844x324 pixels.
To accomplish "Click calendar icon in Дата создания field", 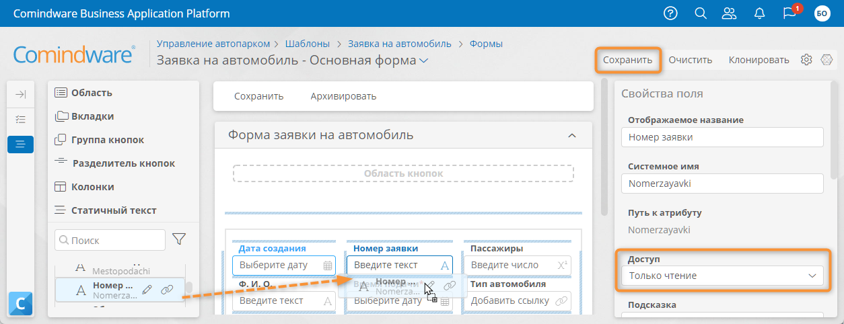I will pyautogui.click(x=328, y=266).
